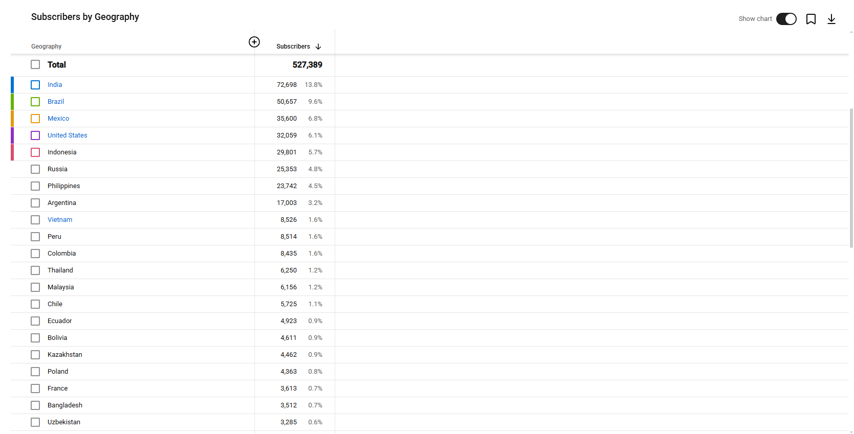Enable the Philippines checkbox
The image size is (854, 434).
click(x=35, y=186)
